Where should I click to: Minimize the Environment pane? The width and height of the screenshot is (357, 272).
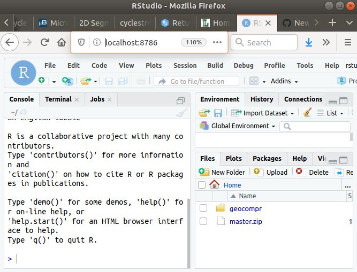click(x=333, y=102)
